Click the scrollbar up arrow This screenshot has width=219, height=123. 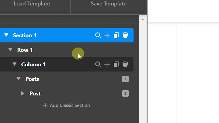tap(143, 19)
